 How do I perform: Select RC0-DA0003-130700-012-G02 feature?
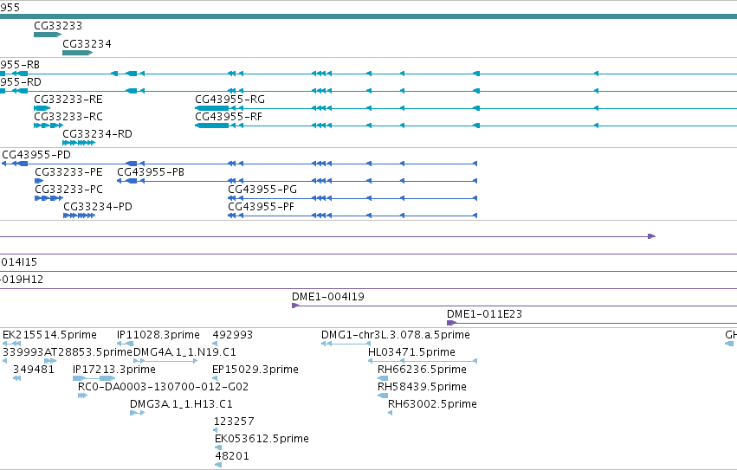163,387
